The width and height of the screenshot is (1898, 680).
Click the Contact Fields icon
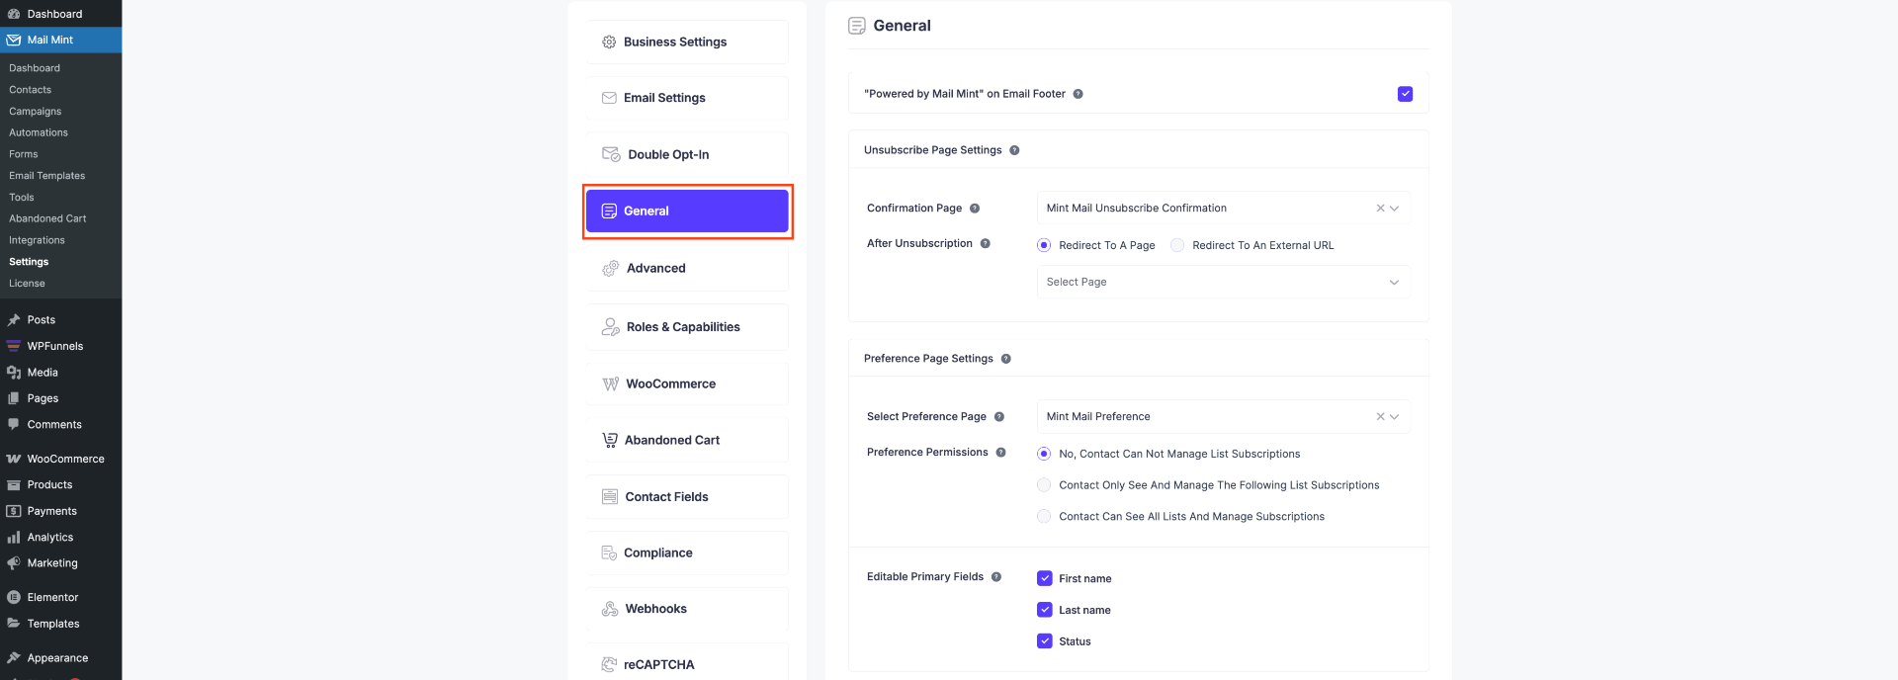(610, 497)
